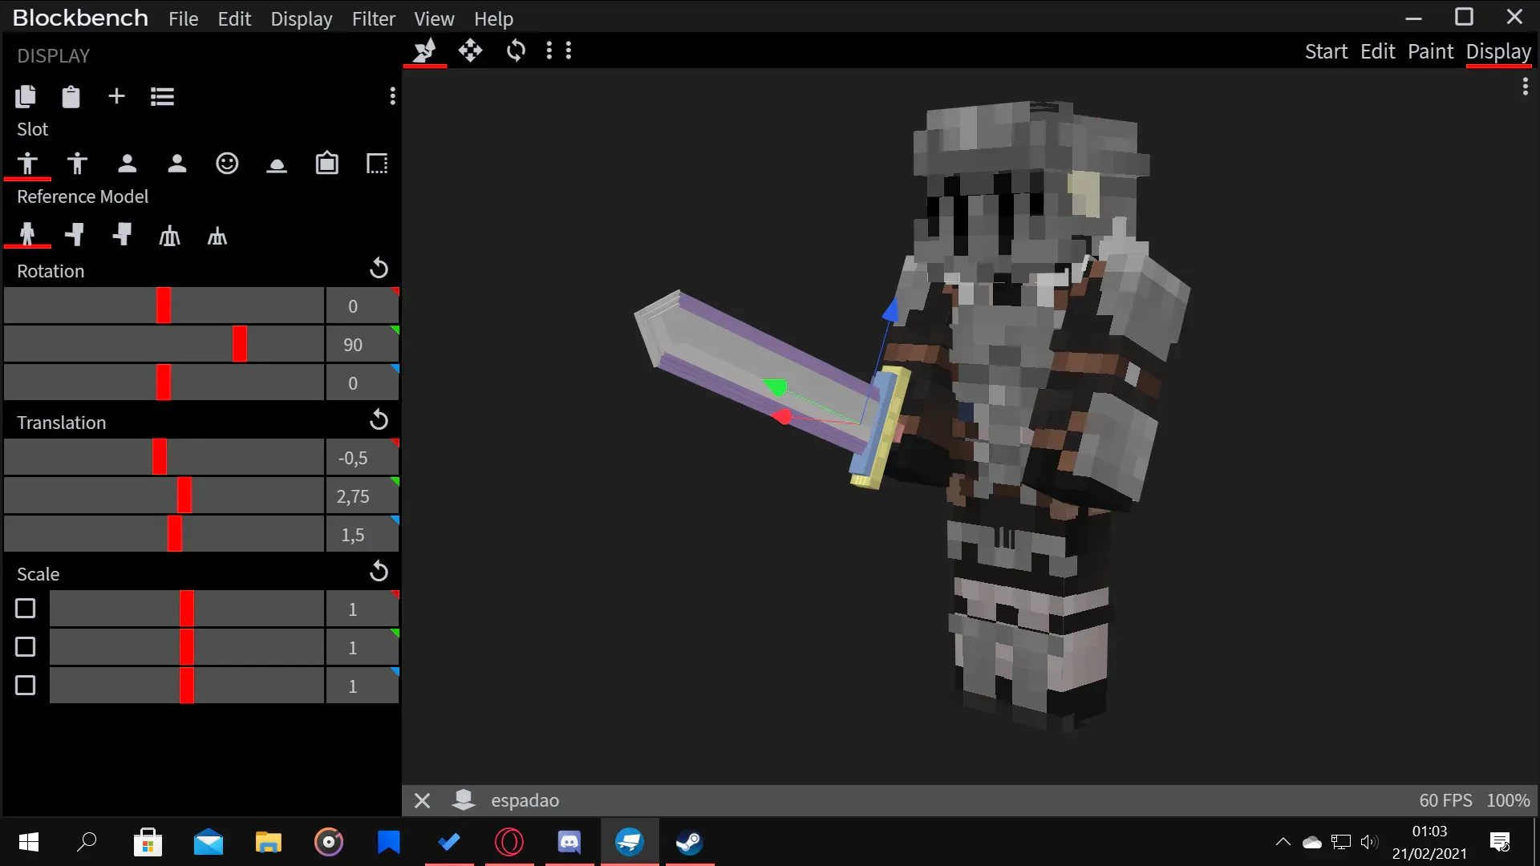Viewport: 1540px width, 866px height.
Task: Click the translation slider showing 2,75
Action: coord(164,496)
